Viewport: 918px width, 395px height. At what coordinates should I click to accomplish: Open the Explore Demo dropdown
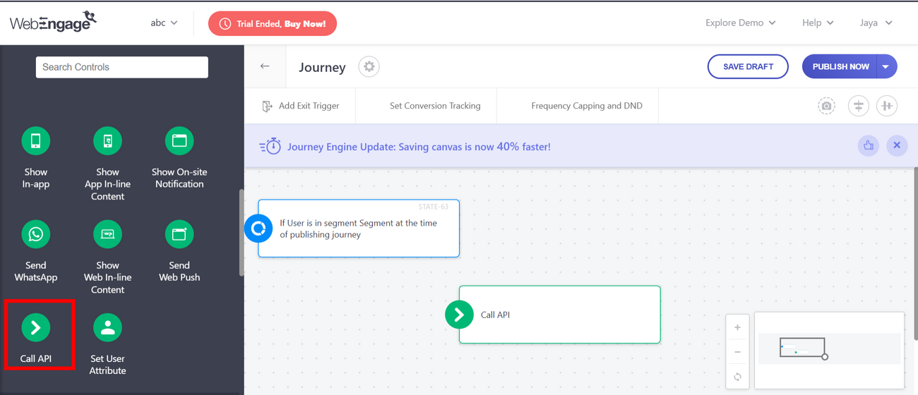click(x=740, y=23)
